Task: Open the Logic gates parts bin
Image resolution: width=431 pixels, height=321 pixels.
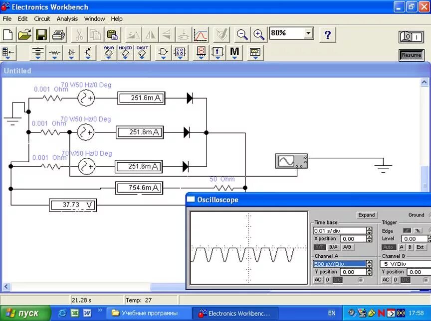Action: coord(163,53)
